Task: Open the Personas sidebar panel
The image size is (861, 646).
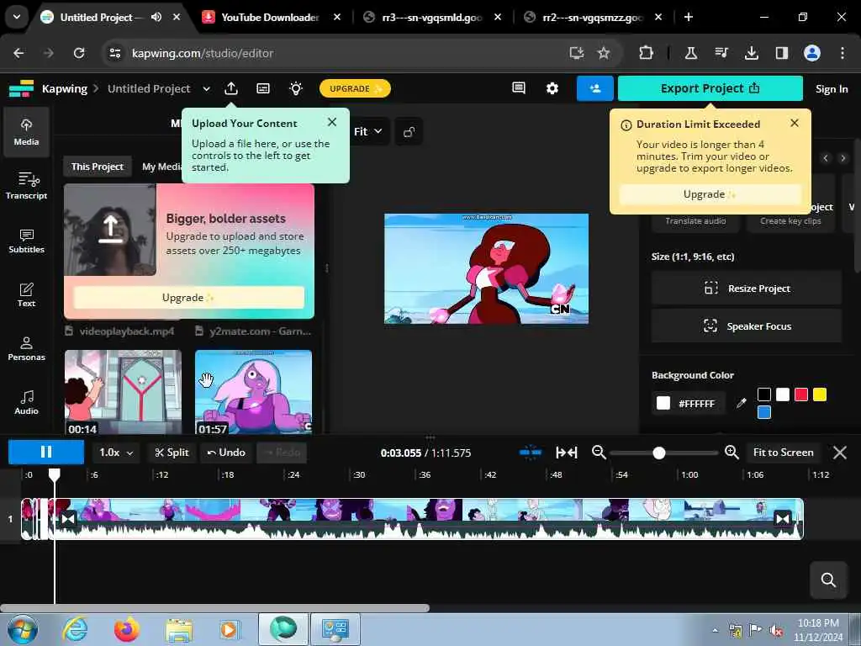Action: tap(26, 348)
